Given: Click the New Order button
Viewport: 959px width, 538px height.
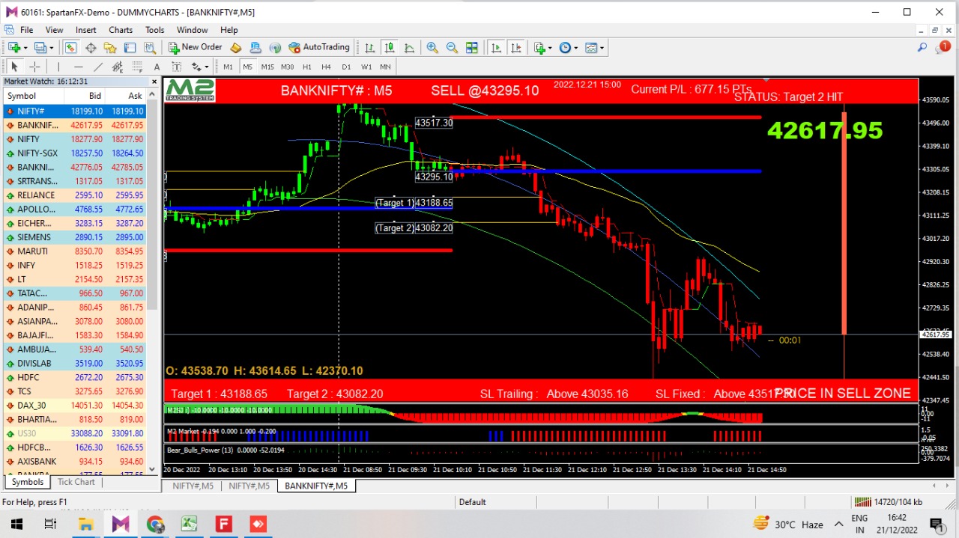Looking at the screenshot, I should (195, 47).
